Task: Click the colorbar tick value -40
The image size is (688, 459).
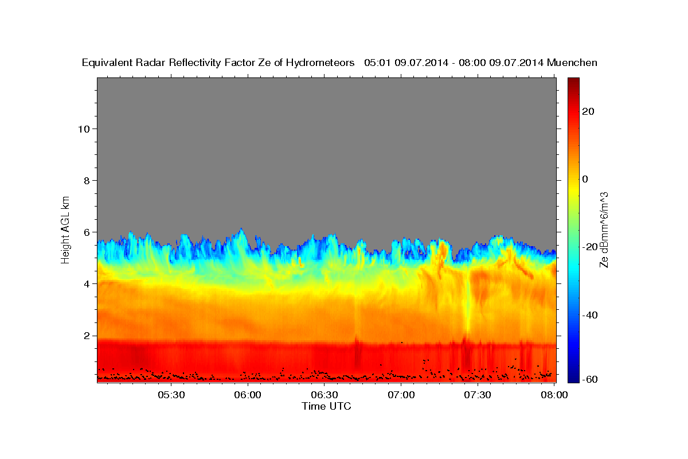Action: pyautogui.click(x=589, y=315)
